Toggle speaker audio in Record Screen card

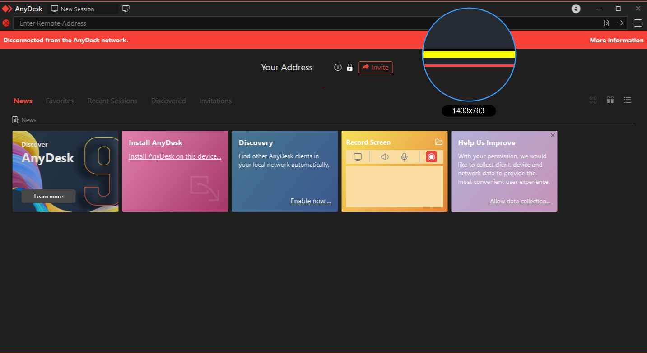click(x=385, y=157)
